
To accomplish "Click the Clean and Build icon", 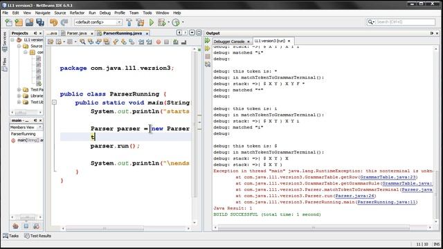I will (140, 22).
